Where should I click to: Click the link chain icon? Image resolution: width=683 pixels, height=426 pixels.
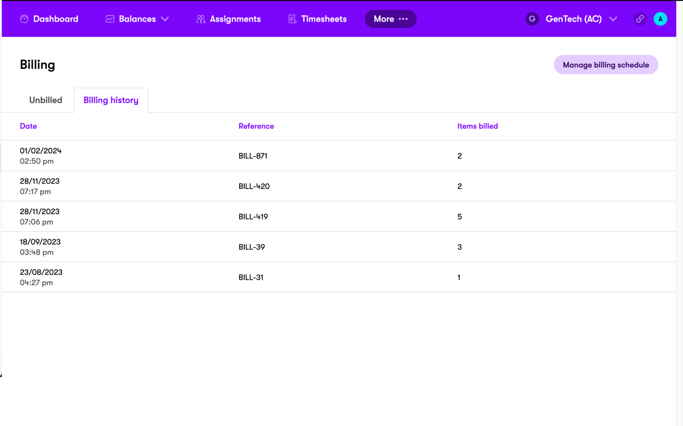pos(640,19)
